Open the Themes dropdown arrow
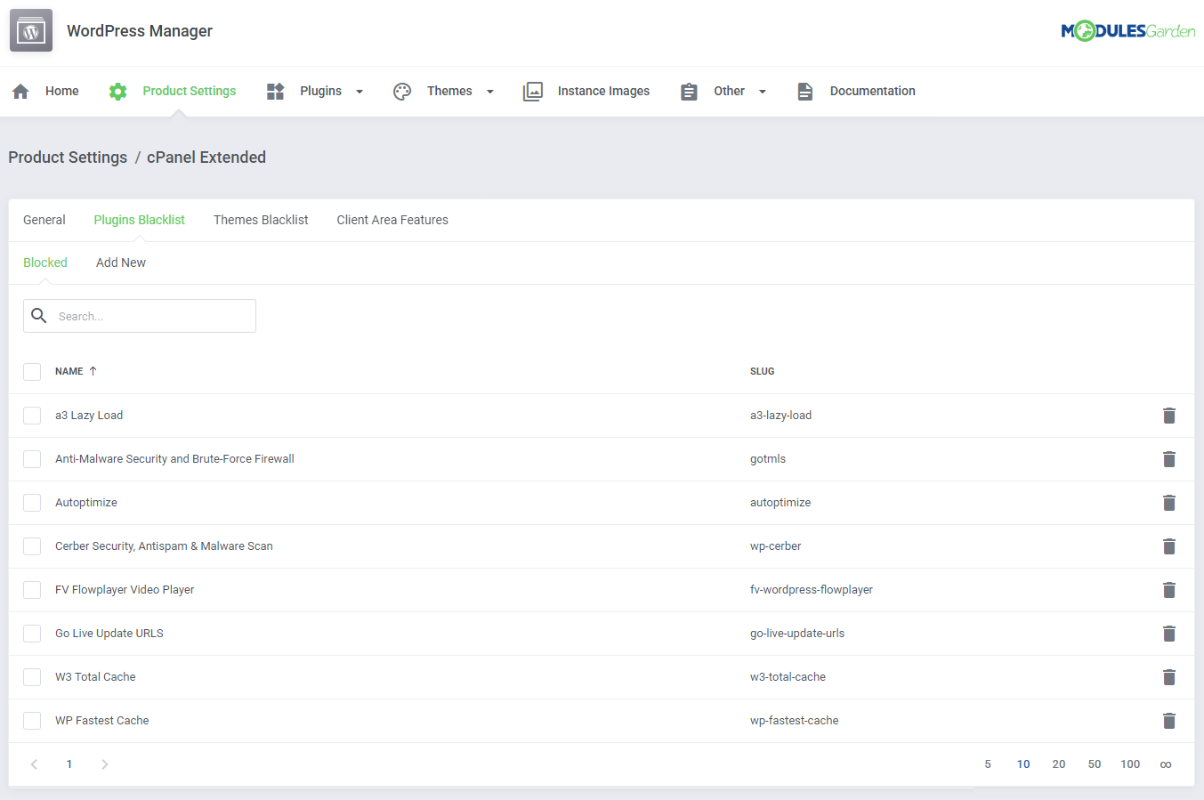 pyautogui.click(x=489, y=91)
